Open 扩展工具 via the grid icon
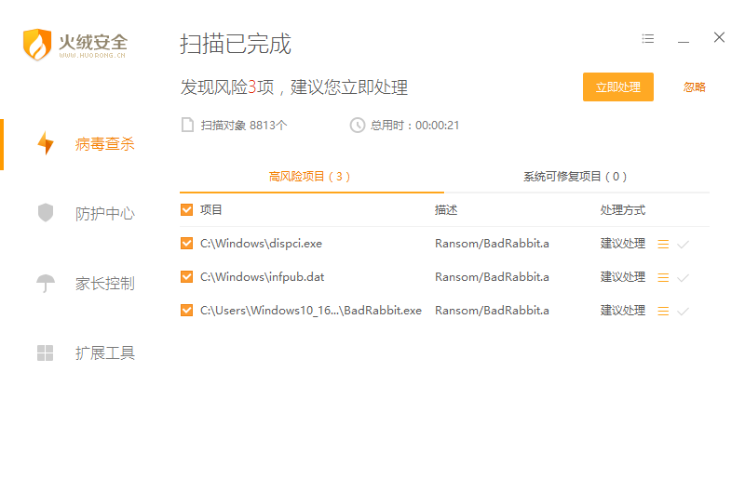 (x=45, y=353)
